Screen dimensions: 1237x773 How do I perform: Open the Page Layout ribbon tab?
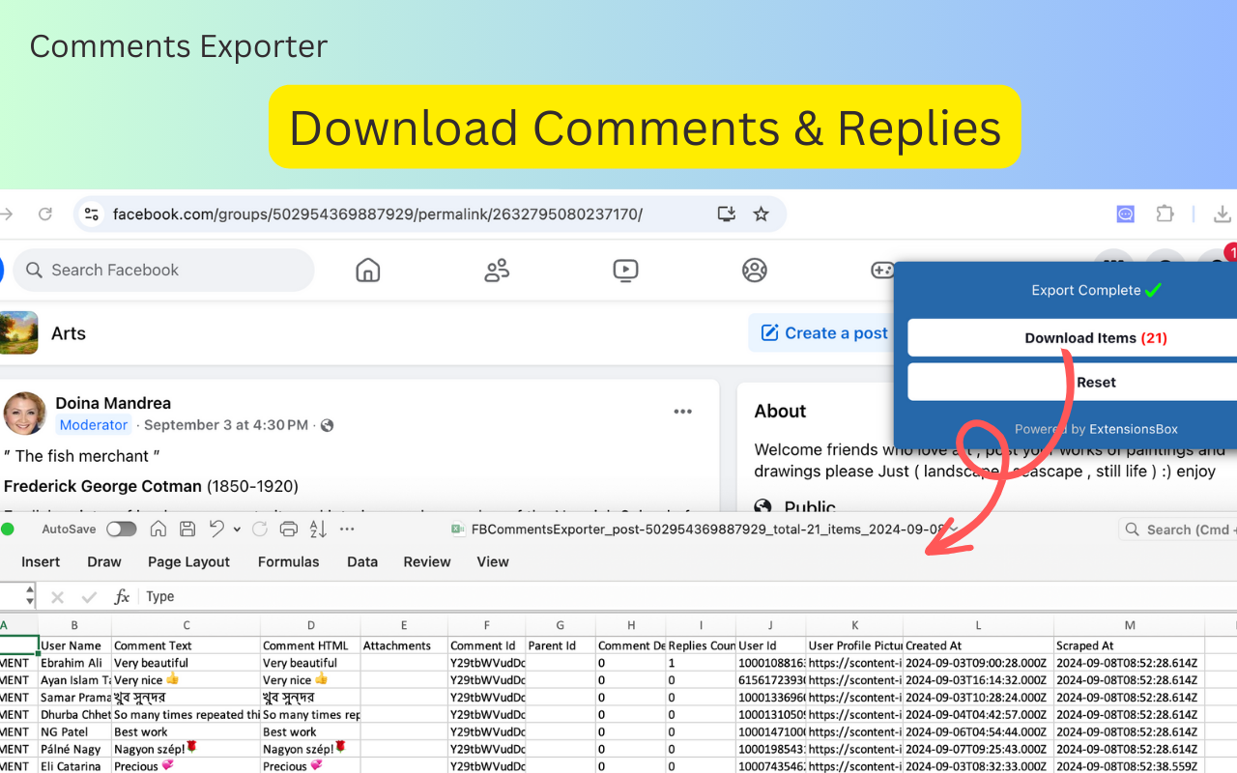(x=188, y=562)
